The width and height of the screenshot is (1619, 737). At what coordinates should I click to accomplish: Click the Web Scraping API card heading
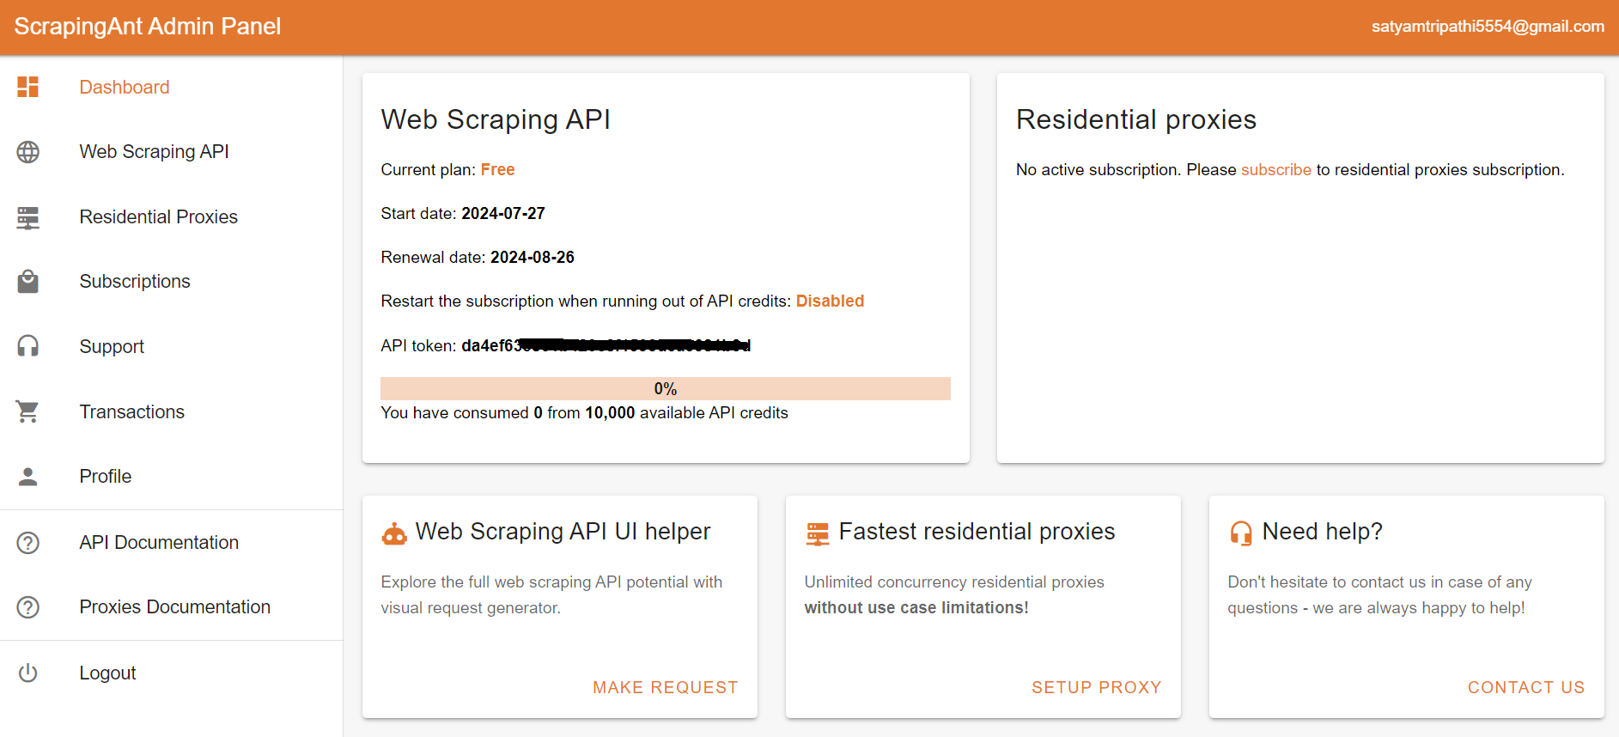[496, 119]
